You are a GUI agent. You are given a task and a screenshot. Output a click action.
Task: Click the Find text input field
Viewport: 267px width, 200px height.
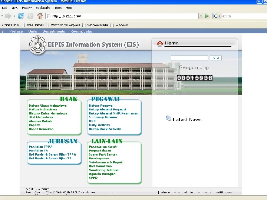point(189,58)
